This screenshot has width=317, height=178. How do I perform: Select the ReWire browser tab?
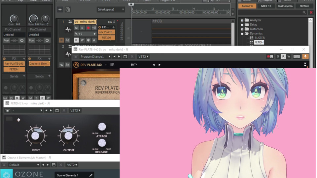304,6
